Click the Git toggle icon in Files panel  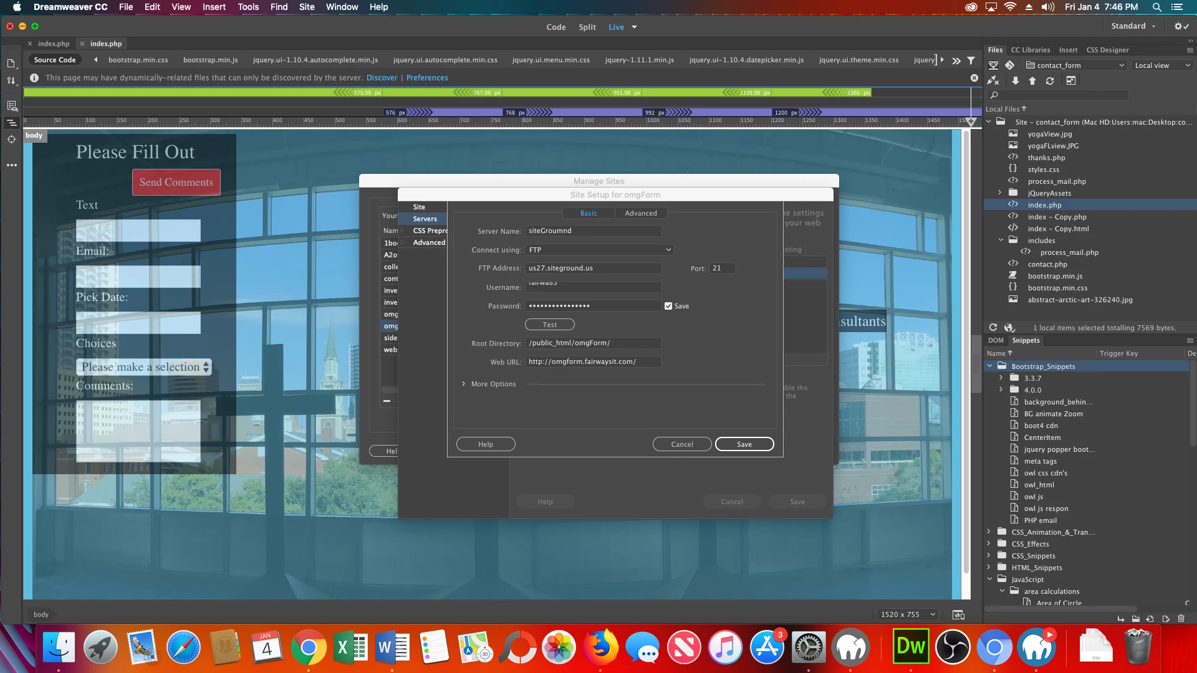coord(1010,65)
